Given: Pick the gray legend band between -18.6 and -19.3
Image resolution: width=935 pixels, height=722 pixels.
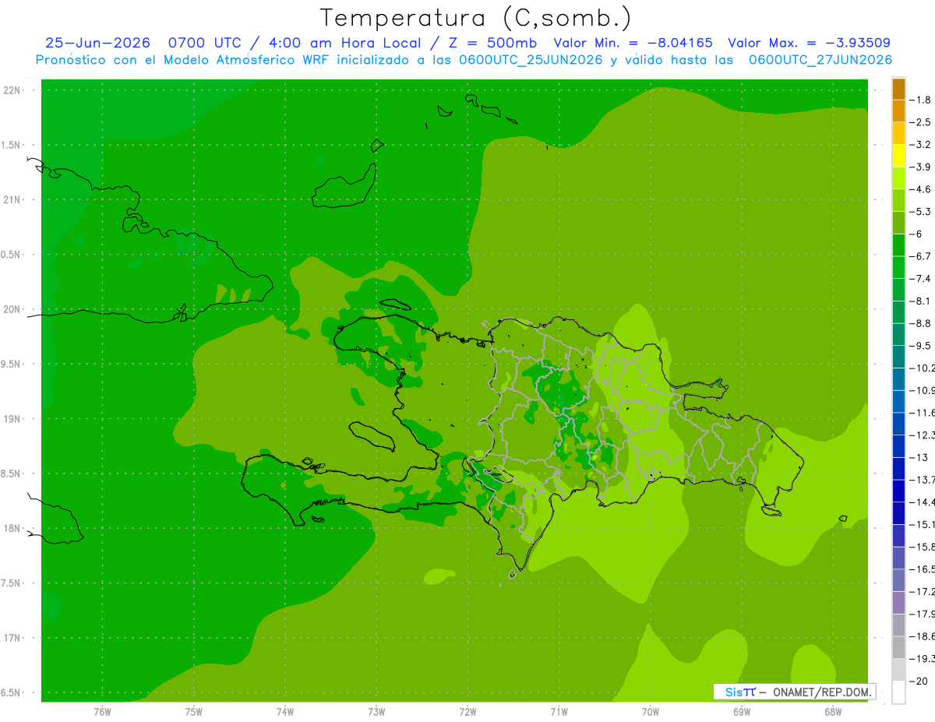Looking at the screenshot, I should (898, 647).
